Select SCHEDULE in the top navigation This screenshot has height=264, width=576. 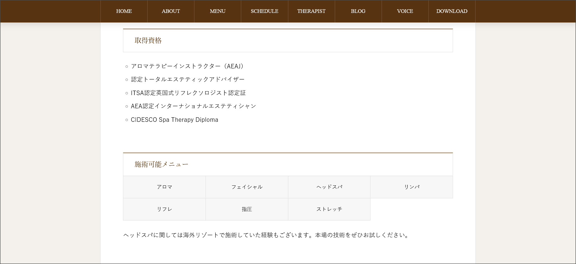point(264,11)
